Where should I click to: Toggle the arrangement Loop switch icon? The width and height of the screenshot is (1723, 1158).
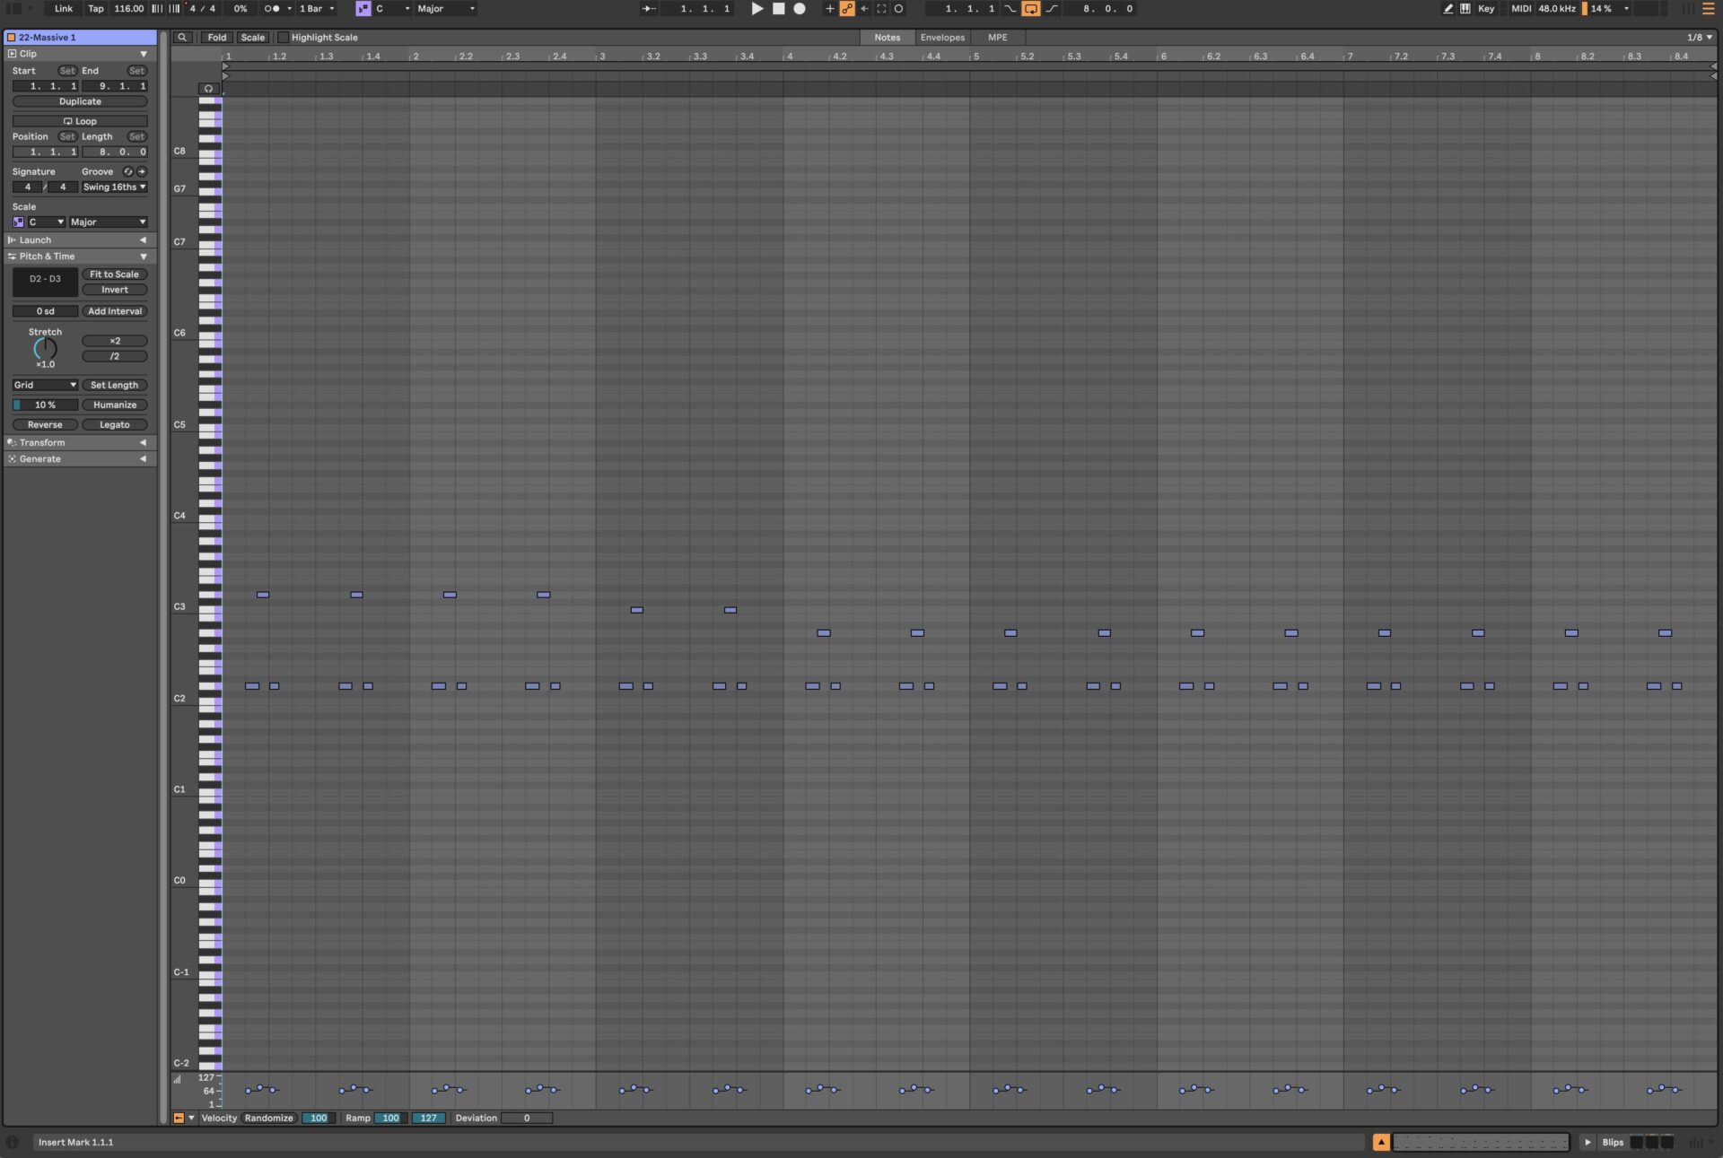[x=1030, y=9]
